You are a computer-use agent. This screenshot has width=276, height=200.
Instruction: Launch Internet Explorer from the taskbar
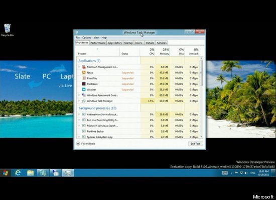18,173
